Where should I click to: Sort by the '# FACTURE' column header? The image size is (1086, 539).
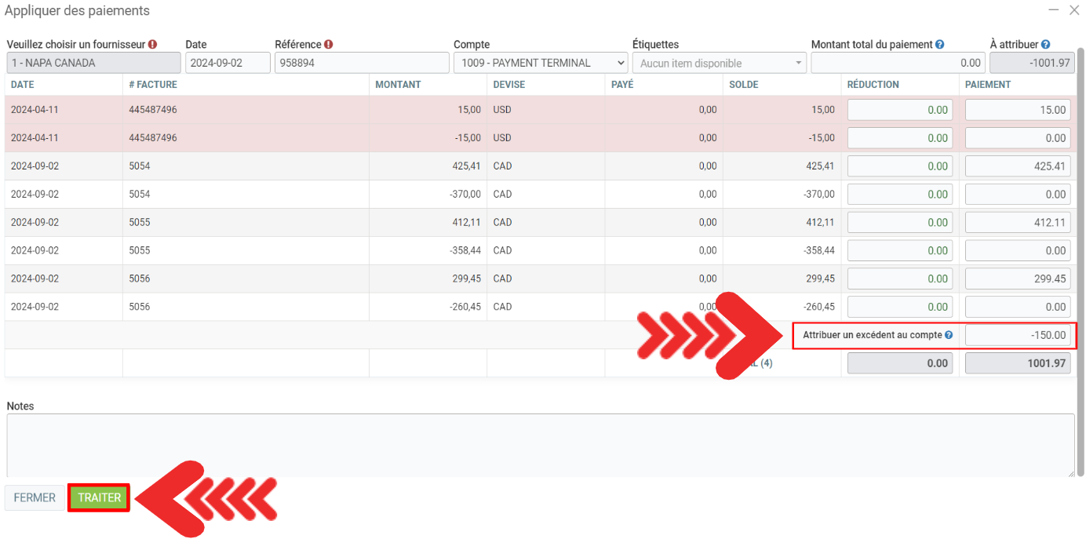[153, 85]
